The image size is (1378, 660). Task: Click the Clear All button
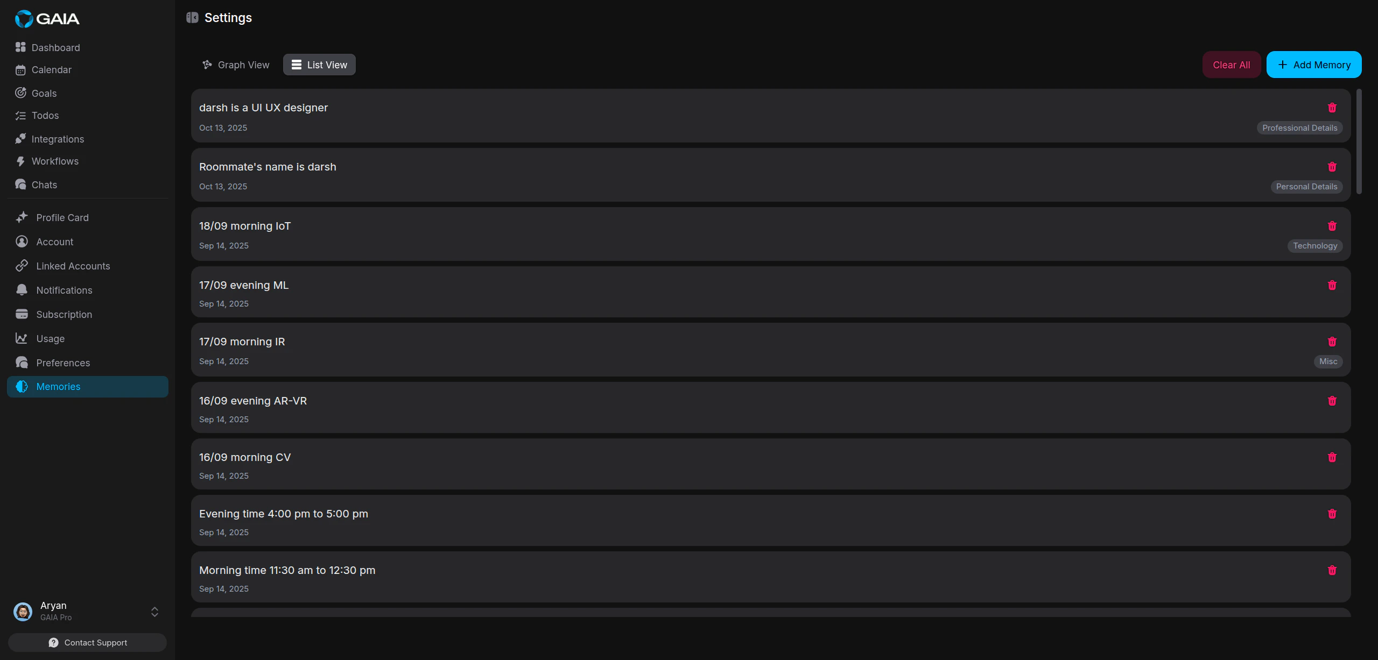coord(1231,64)
